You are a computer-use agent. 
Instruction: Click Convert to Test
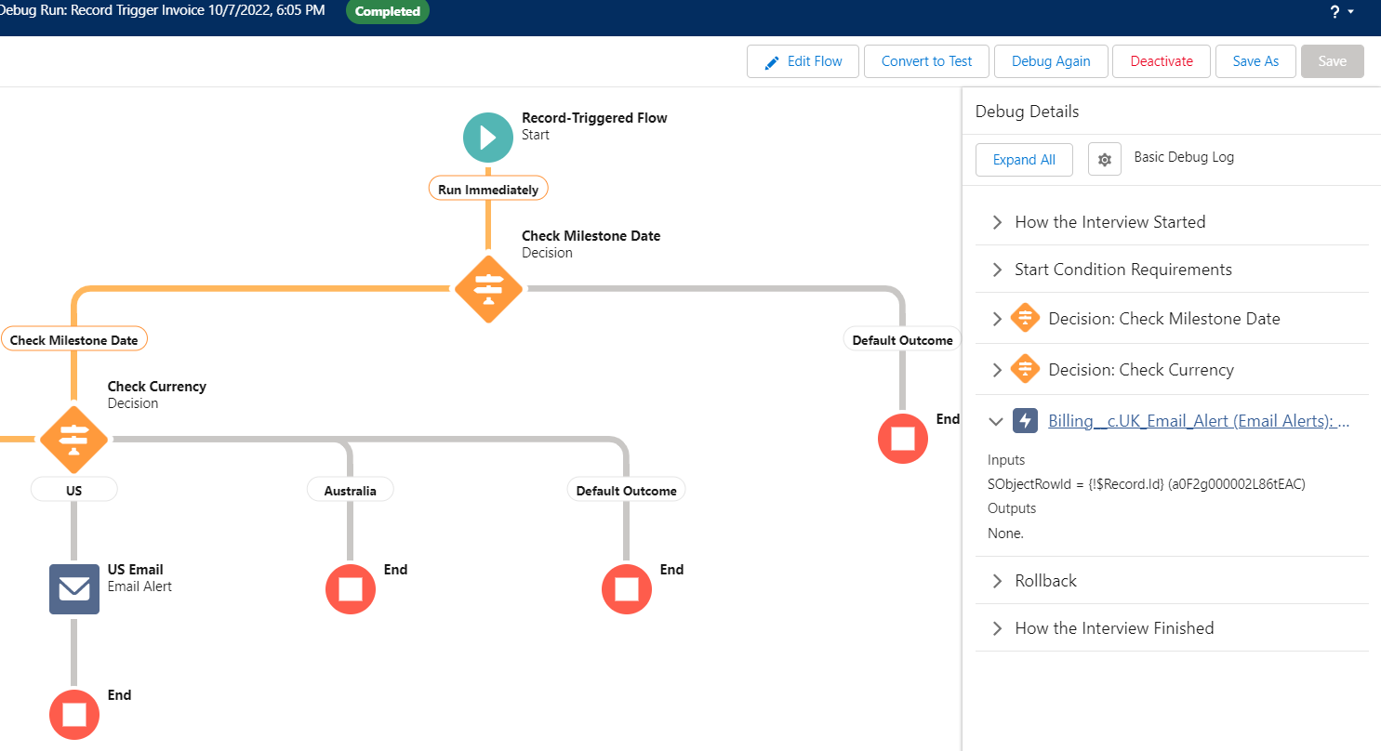pos(926,61)
